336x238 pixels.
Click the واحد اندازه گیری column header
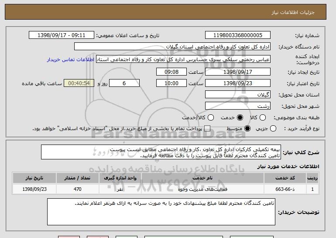click(x=120, y=178)
